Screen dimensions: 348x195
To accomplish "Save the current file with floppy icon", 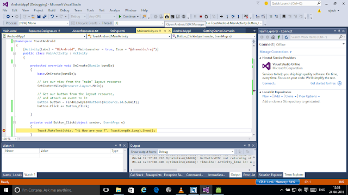I will [39, 17].
